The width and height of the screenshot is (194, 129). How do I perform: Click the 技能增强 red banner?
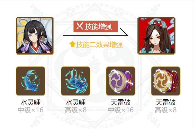click(x=96, y=26)
